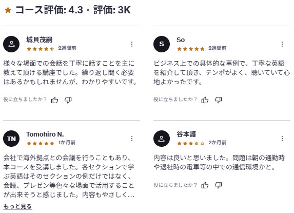294x213 pixels.
Task: Click the S avatar of reviewer So
Action: click(x=162, y=44)
